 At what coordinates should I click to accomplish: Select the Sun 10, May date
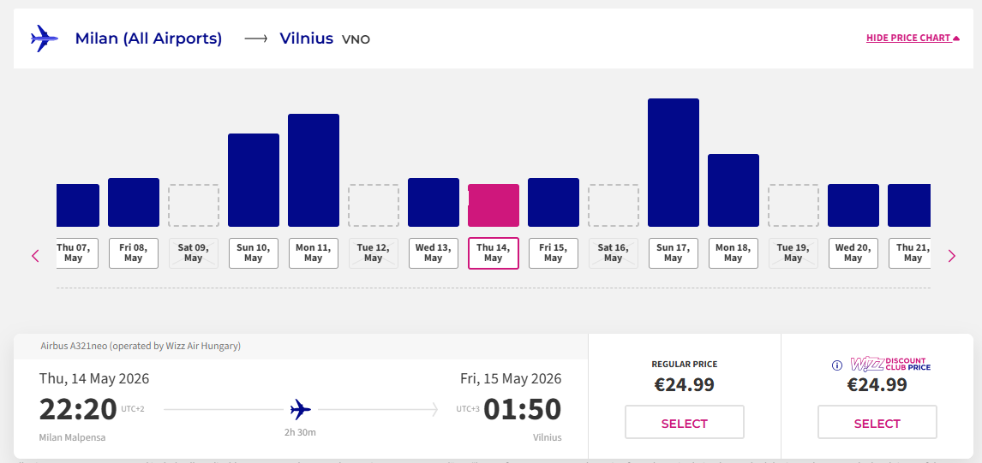point(254,252)
